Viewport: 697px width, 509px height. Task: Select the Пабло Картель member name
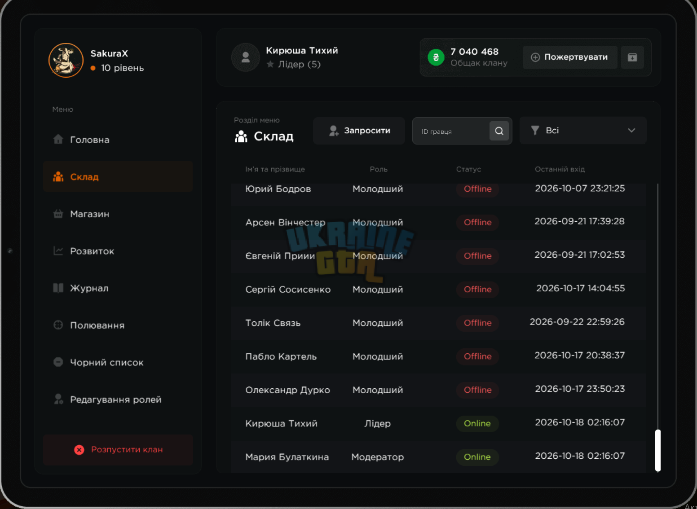click(x=281, y=357)
